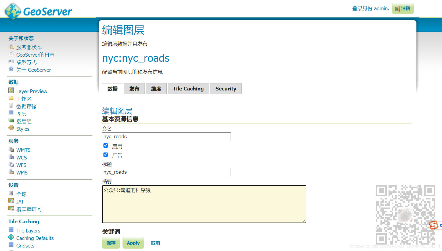
Task: Open the WMS service link
Action: pos(22,173)
